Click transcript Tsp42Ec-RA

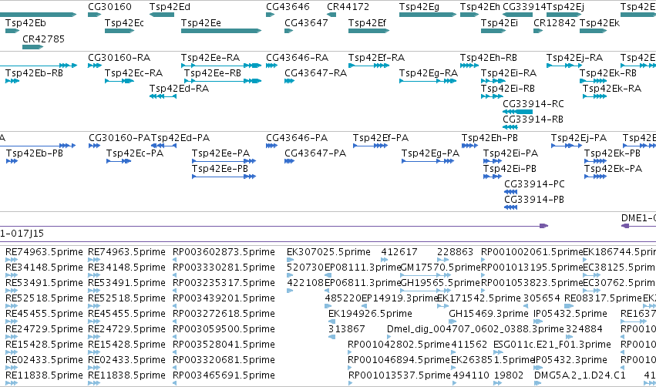(133, 73)
